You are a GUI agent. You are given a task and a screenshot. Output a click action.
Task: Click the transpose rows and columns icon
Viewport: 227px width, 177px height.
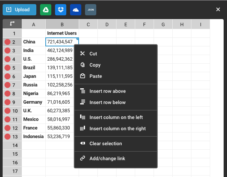[x=12, y=24]
